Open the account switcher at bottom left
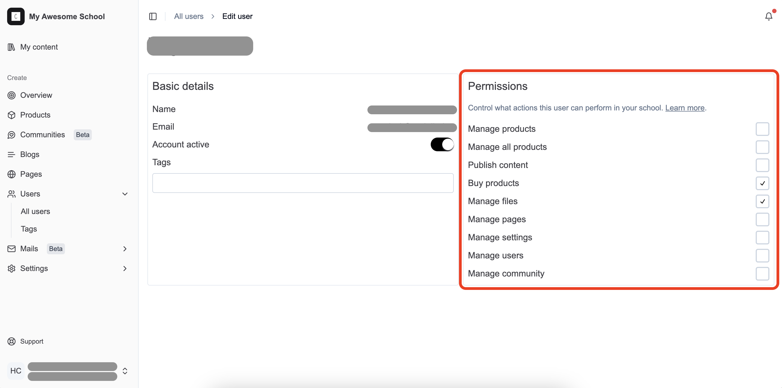The image size is (782, 388). 124,371
